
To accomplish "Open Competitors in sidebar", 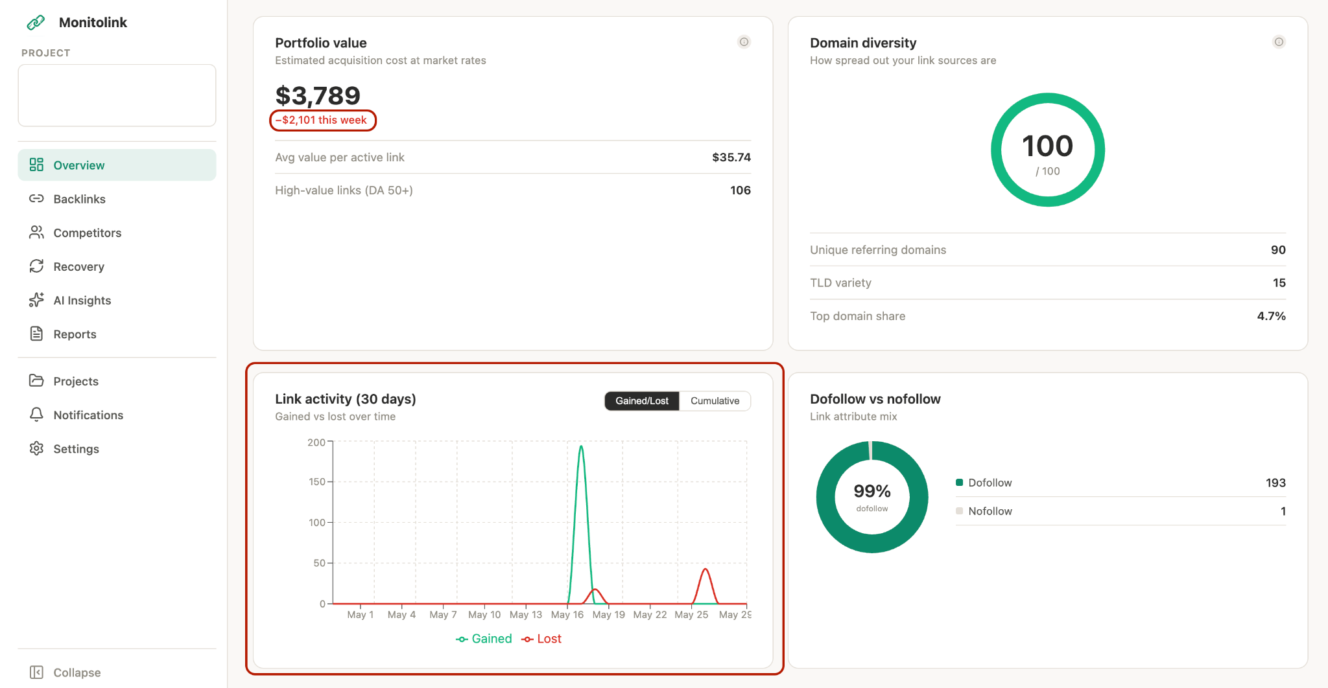I will pos(117,232).
